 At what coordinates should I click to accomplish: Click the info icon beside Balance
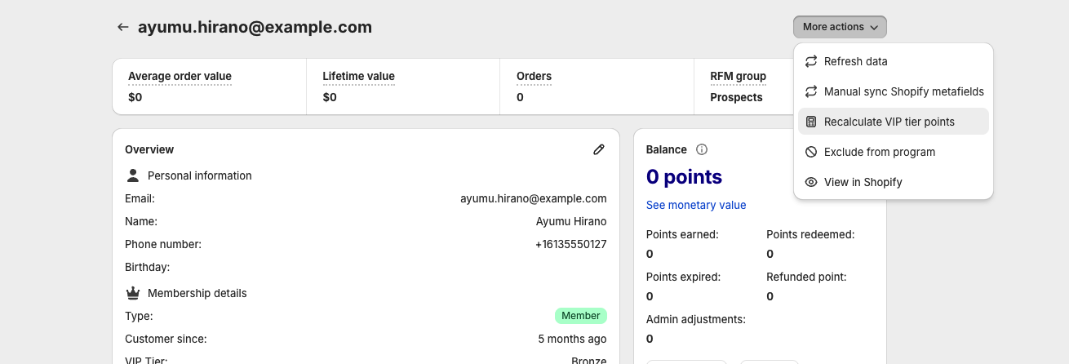(x=702, y=149)
